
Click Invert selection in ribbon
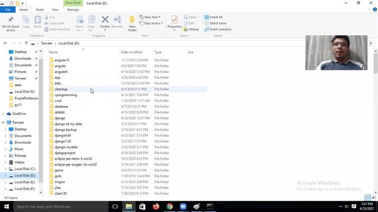[x=218, y=29]
